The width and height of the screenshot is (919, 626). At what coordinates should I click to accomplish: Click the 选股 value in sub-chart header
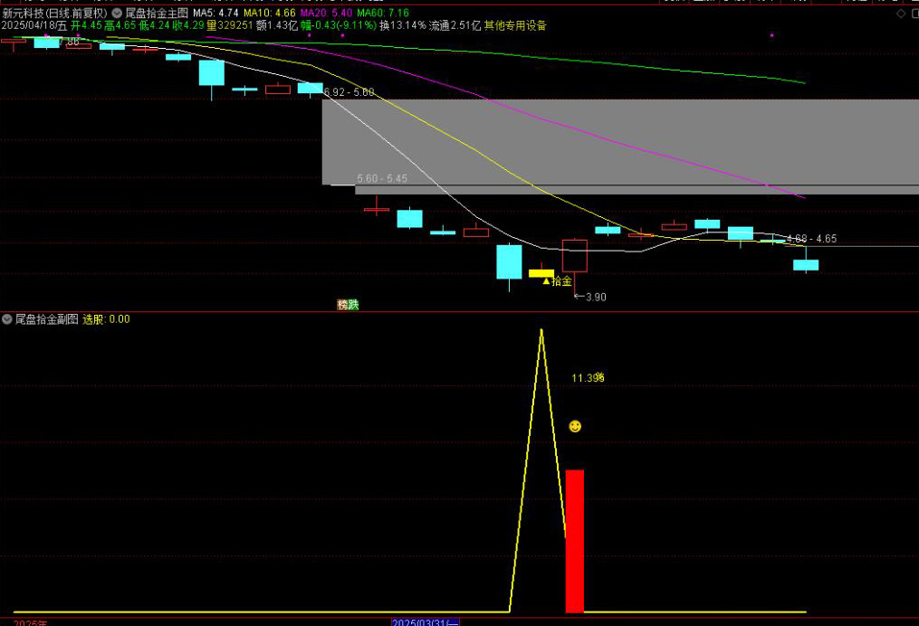(107, 319)
